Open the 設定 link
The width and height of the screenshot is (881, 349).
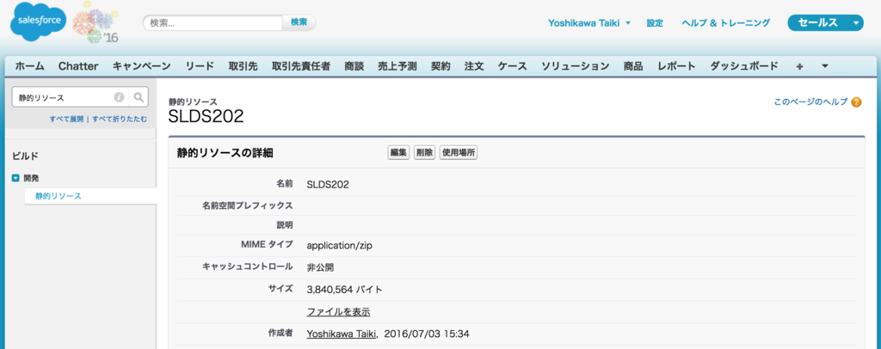coord(655,23)
